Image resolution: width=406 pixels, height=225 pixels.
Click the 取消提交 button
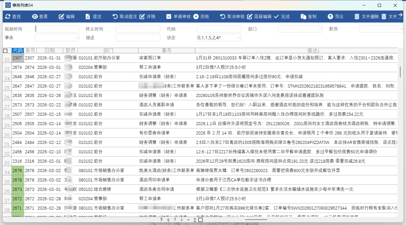pyautogui.click(x=125, y=17)
